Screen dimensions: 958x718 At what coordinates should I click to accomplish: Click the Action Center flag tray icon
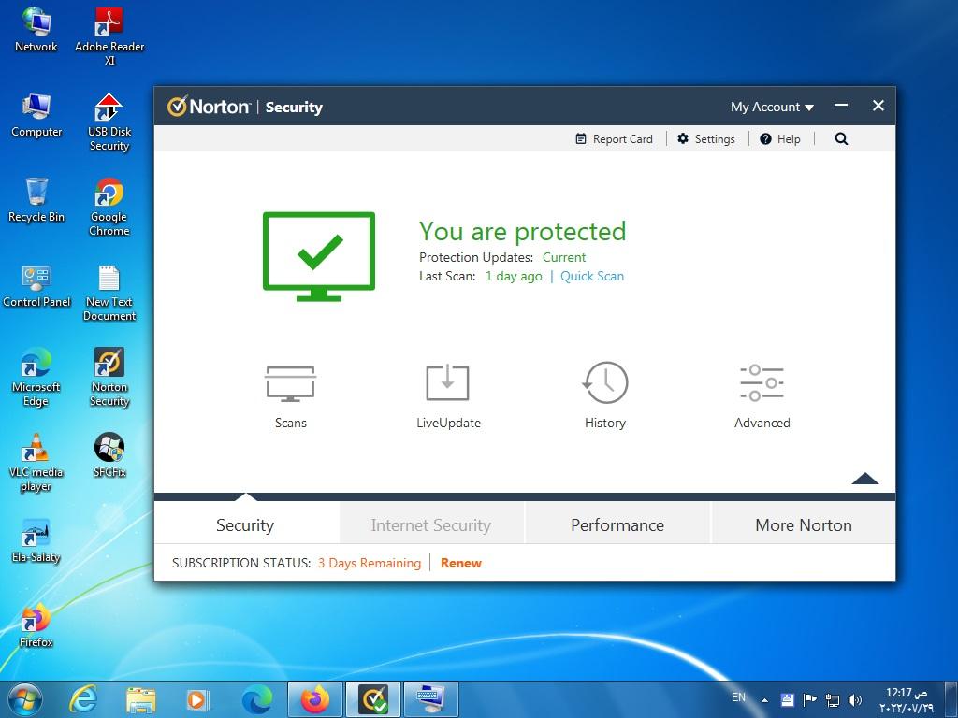[809, 699]
